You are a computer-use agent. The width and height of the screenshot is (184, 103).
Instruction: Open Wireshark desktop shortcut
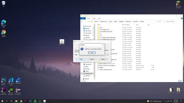[18, 81]
